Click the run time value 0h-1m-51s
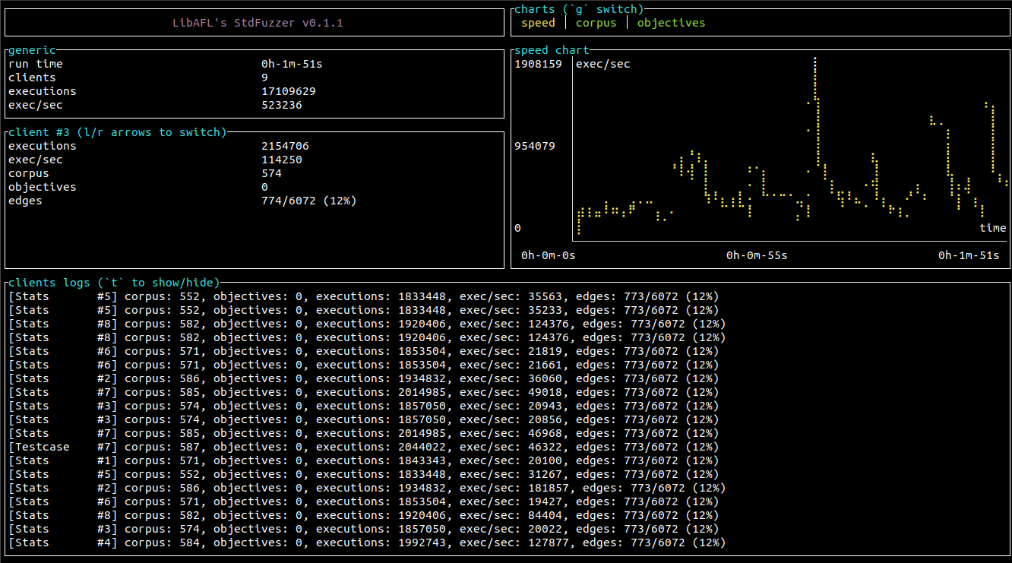The image size is (1012, 563). click(x=292, y=64)
